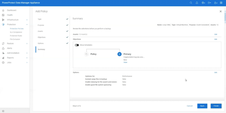The image size is (226, 113).
Task: Click the Protection shield icon
Action: tap(3, 24)
